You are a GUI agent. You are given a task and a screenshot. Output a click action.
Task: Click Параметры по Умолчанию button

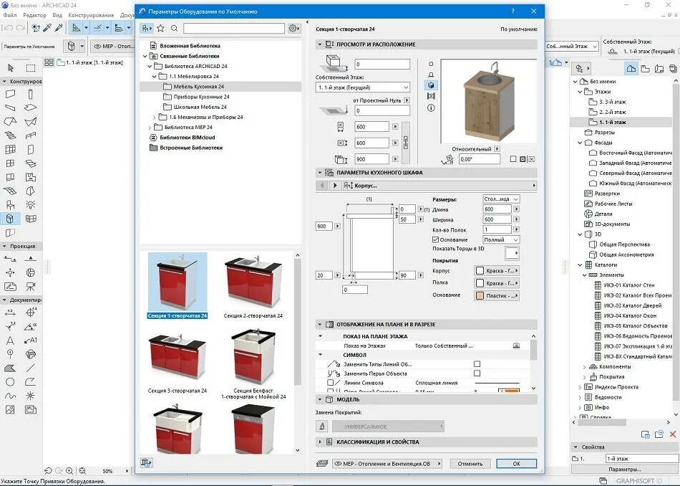29,46
